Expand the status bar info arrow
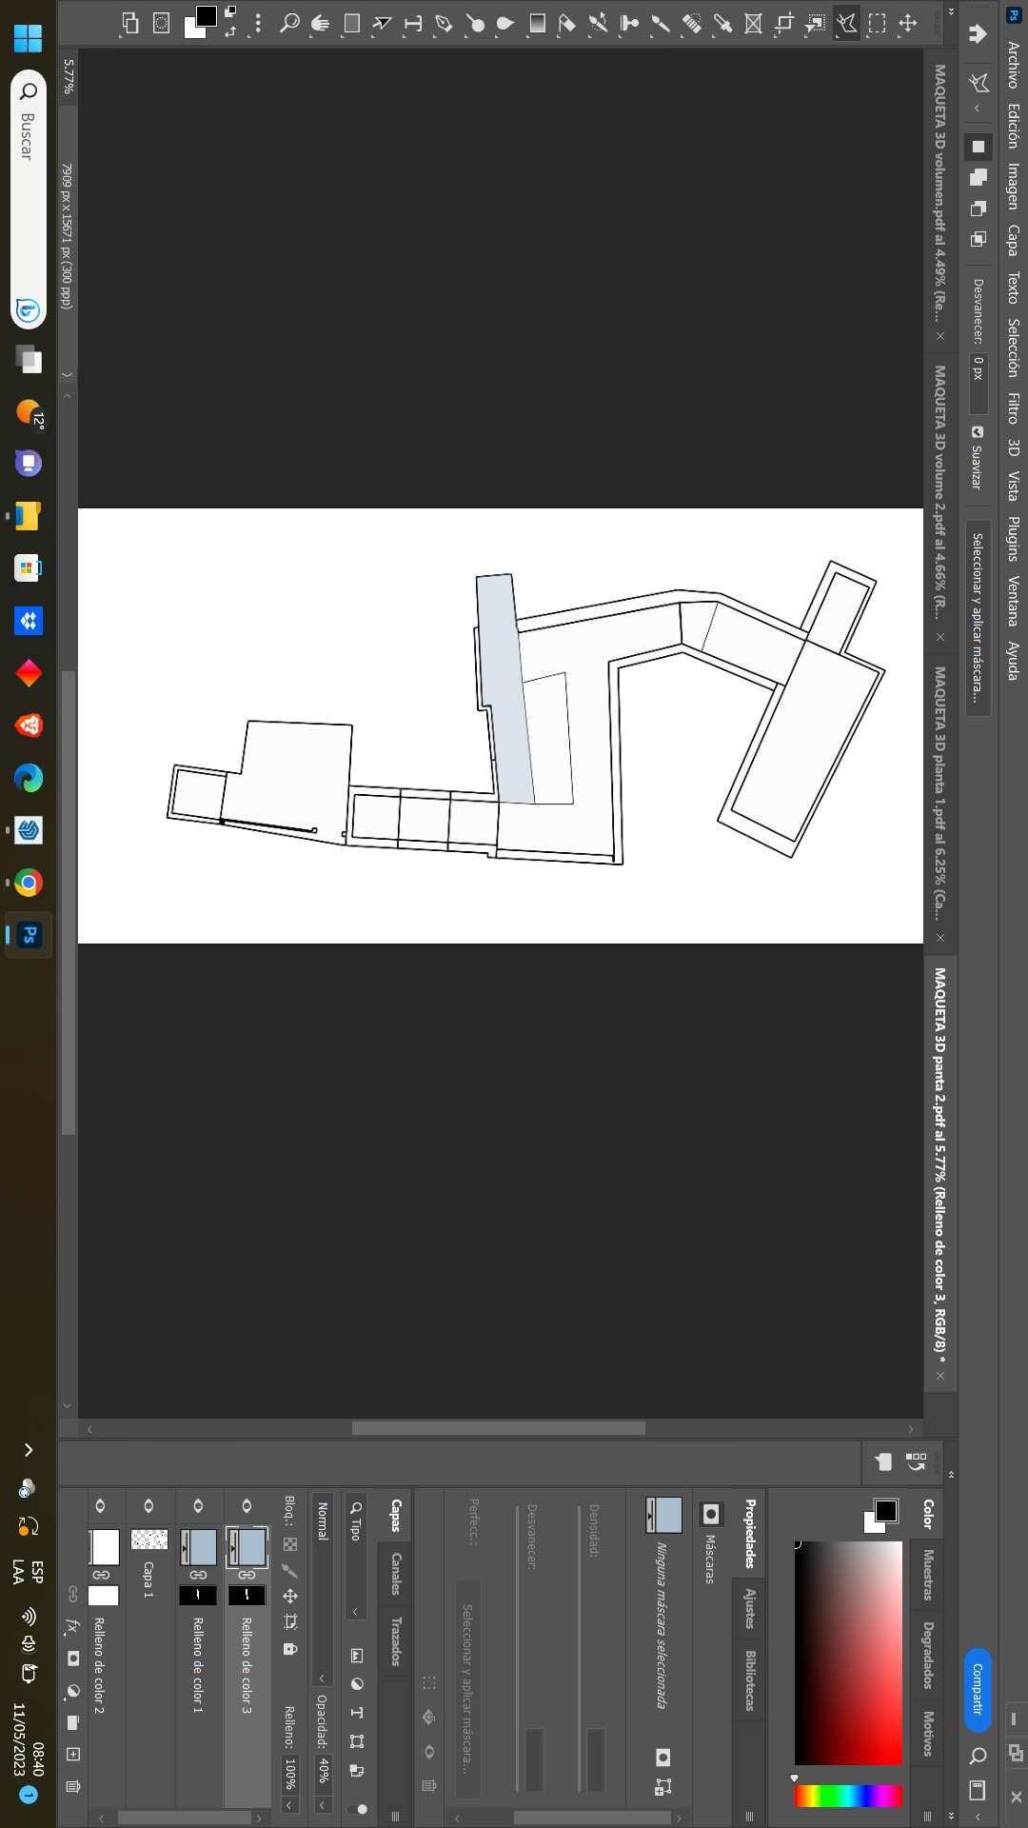1028x1828 pixels. [x=67, y=375]
